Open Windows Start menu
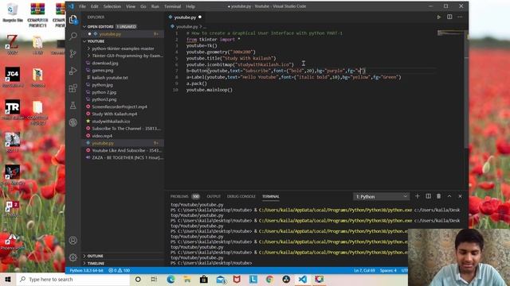 tap(8, 279)
